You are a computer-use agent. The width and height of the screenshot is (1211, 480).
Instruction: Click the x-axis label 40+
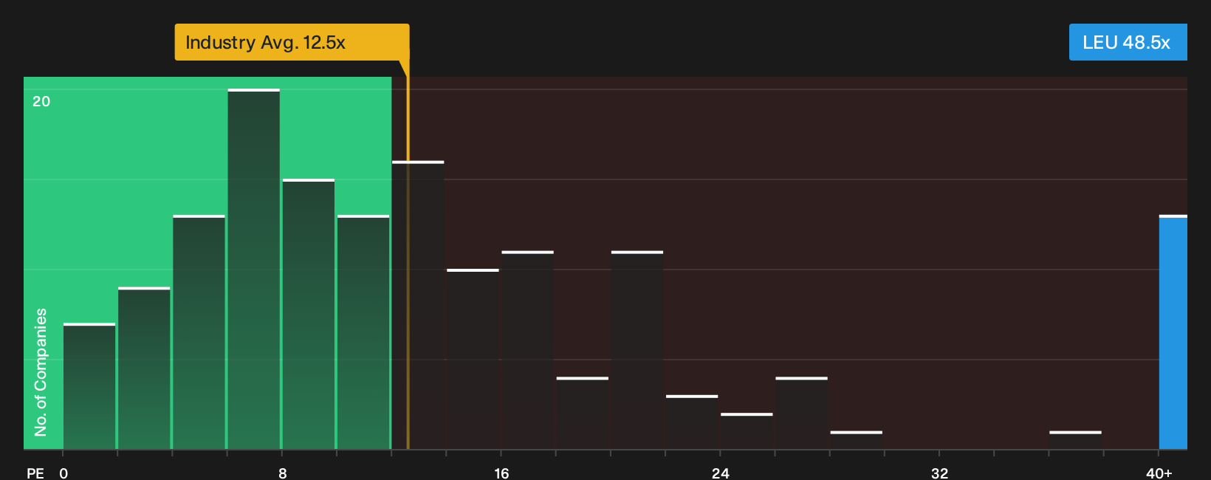click(x=1159, y=473)
